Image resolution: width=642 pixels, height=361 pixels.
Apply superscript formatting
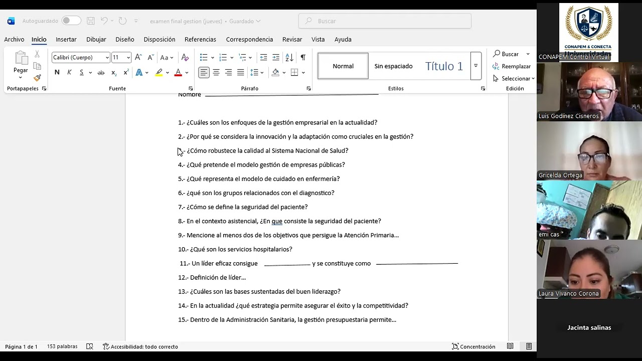(126, 73)
